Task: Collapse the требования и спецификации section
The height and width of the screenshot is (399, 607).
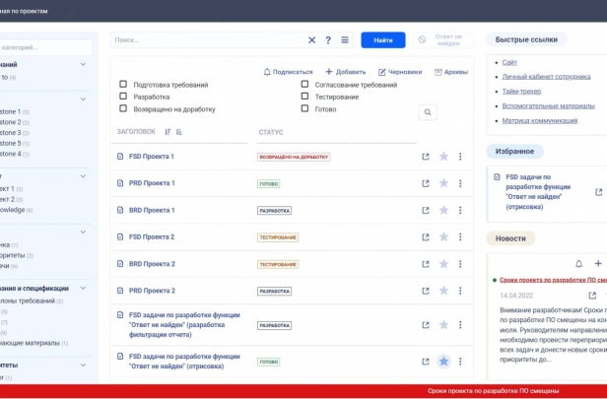Action: [83, 288]
